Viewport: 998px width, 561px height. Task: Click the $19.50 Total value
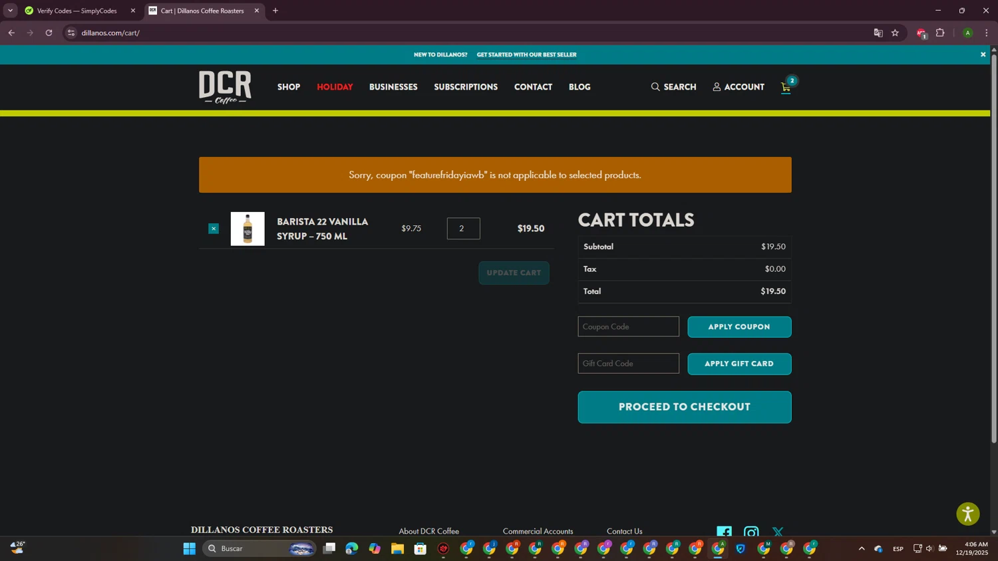(x=773, y=291)
